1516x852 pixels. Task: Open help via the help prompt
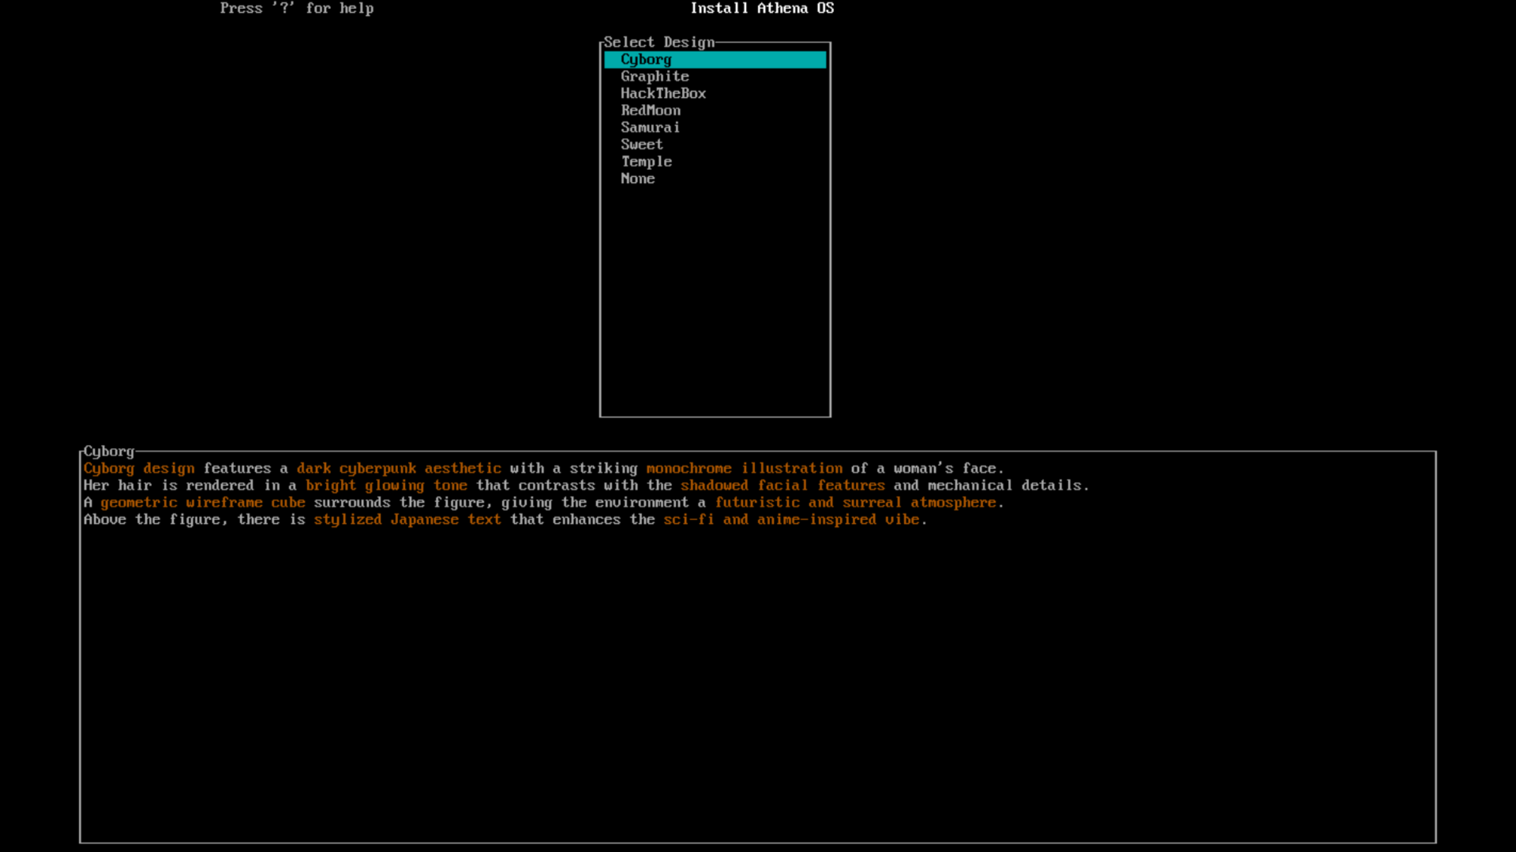[x=296, y=8]
